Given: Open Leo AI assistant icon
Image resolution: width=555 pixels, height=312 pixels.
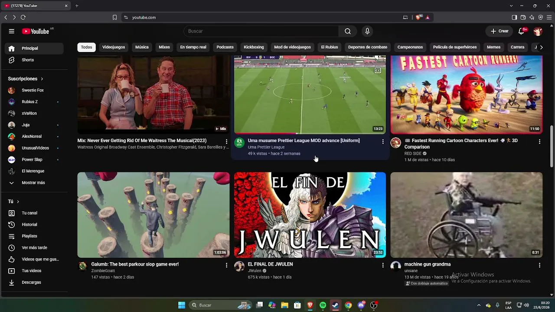Looking at the screenshot, I should coord(532,17).
